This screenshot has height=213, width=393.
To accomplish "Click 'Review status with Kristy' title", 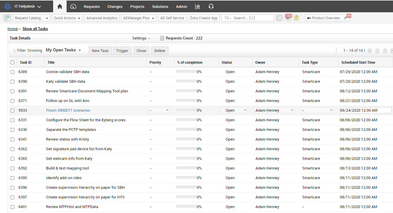I will click(67, 139).
